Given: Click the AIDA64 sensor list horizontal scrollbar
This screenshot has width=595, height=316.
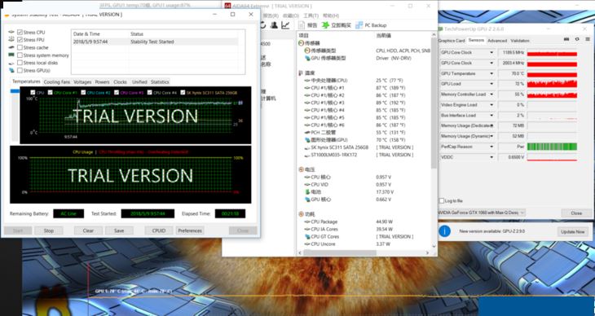Looking at the screenshot, I should [x=339, y=252].
